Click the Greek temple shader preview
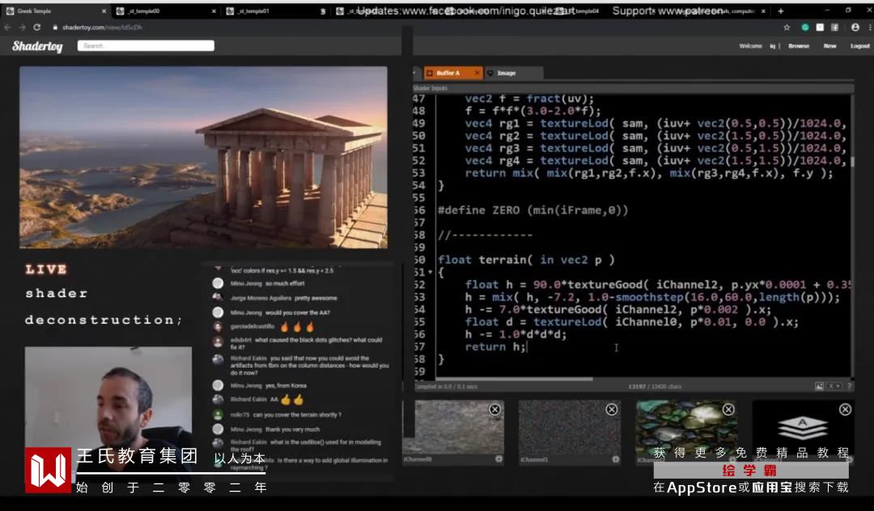The width and height of the screenshot is (874, 511). click(203, 157)
